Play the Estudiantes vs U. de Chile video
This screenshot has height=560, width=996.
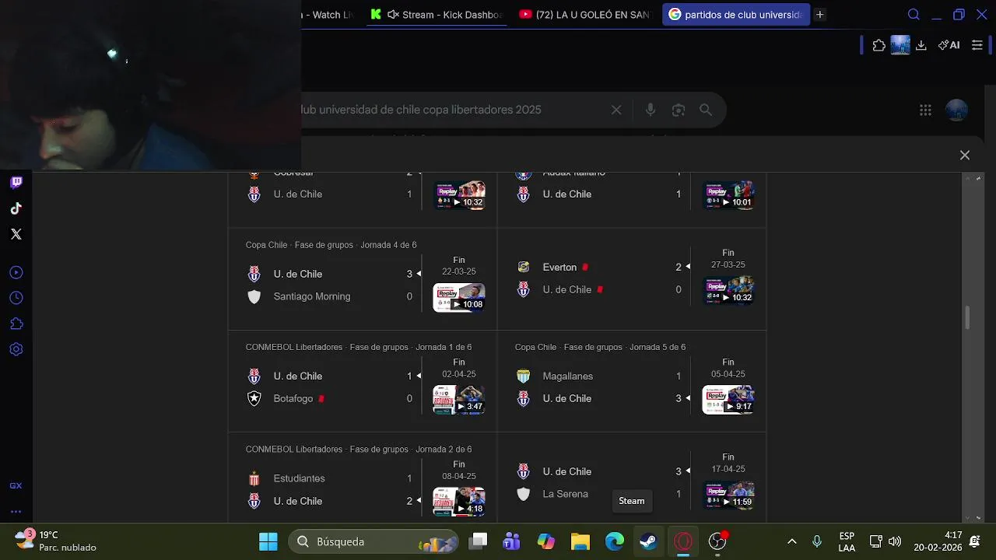[x=459, y=502]
